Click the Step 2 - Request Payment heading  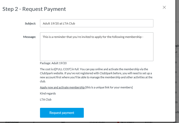(34, 9)
